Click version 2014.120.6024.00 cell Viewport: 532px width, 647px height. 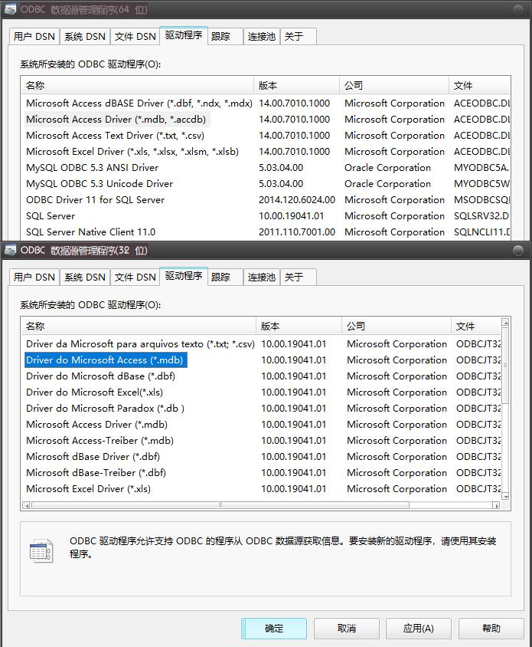coord(297,200)
